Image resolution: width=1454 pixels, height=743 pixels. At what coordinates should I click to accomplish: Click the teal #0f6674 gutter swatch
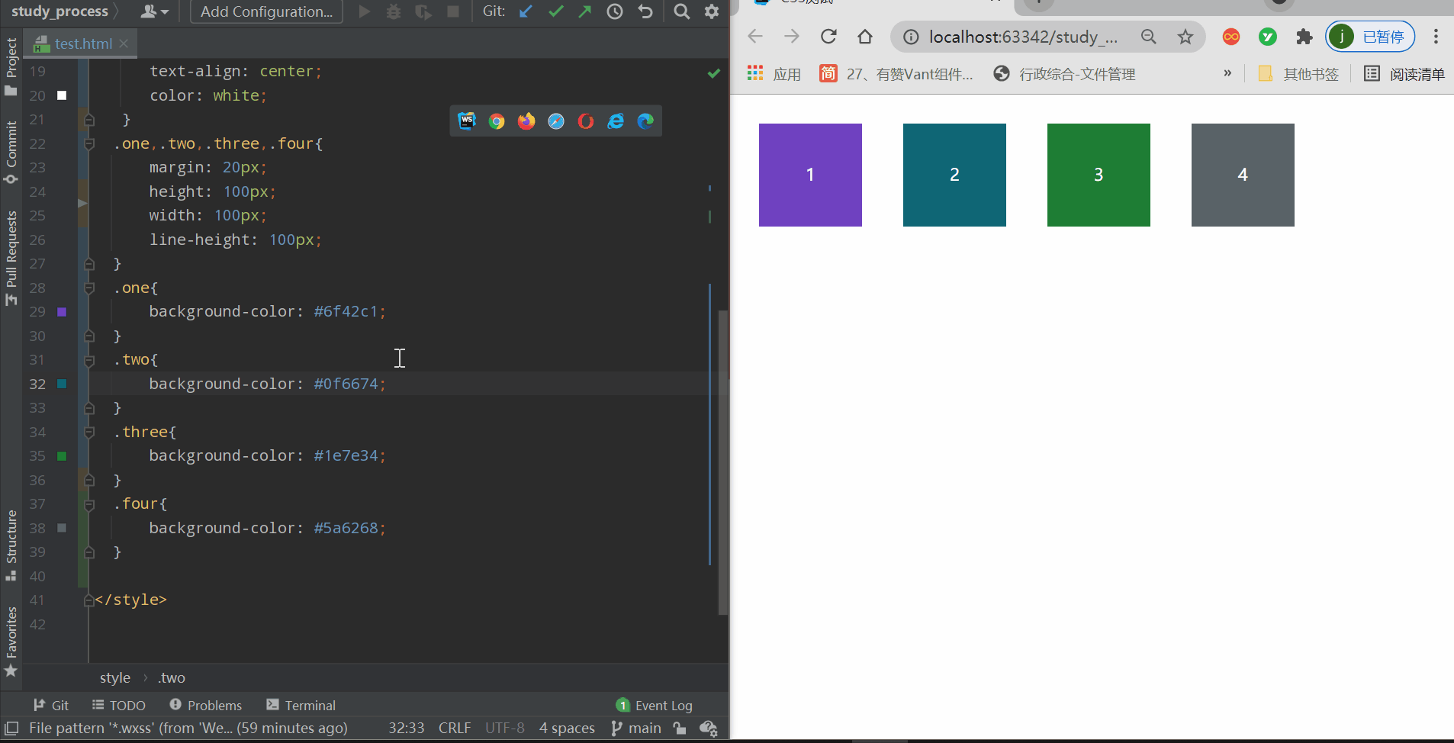tap(62, 384)
